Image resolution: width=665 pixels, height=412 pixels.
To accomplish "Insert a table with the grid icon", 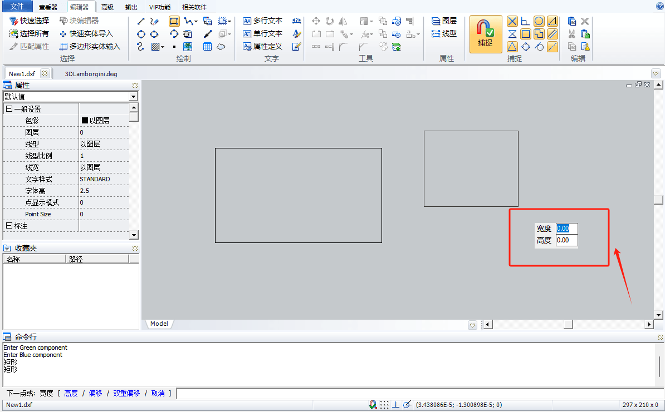I will click(x=207, y=47).
